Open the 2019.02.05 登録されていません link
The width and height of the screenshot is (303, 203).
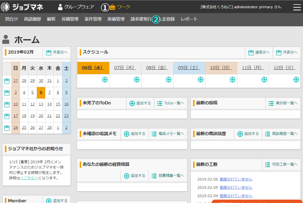tap(236, 187)
